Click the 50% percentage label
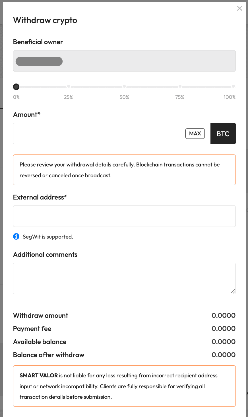This screenshot has width=248, height=417. [124, 97]
